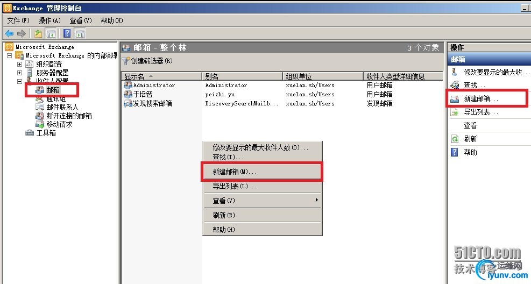Click 帮助 in the actions pane
The image size is (531, 284).
pos(470,152)
